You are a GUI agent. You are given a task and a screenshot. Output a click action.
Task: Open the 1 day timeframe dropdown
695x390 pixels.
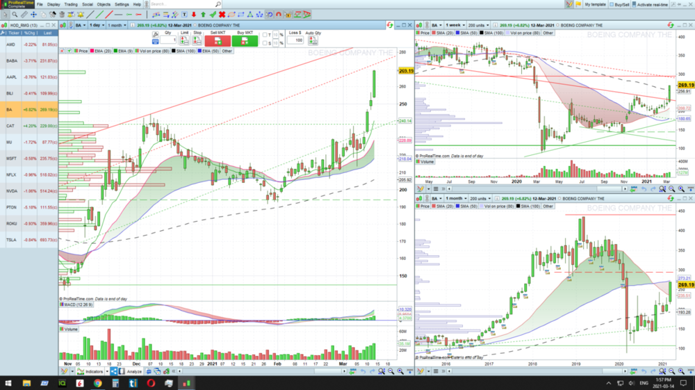97,25
